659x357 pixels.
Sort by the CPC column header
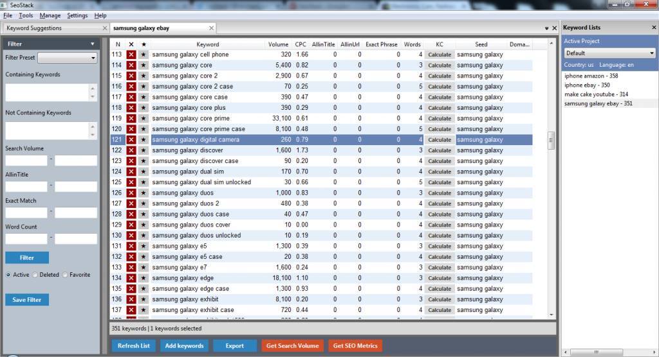tap(301, 44)
